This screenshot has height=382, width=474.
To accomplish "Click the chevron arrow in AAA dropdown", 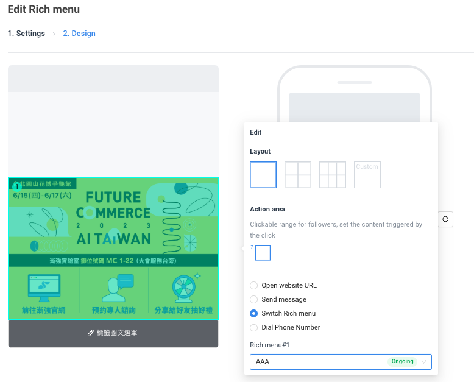I will tap(424, 362).
